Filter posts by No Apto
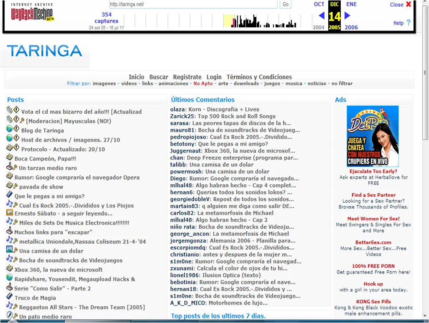The height and width of the screenshot is (323, 429). 203,83
